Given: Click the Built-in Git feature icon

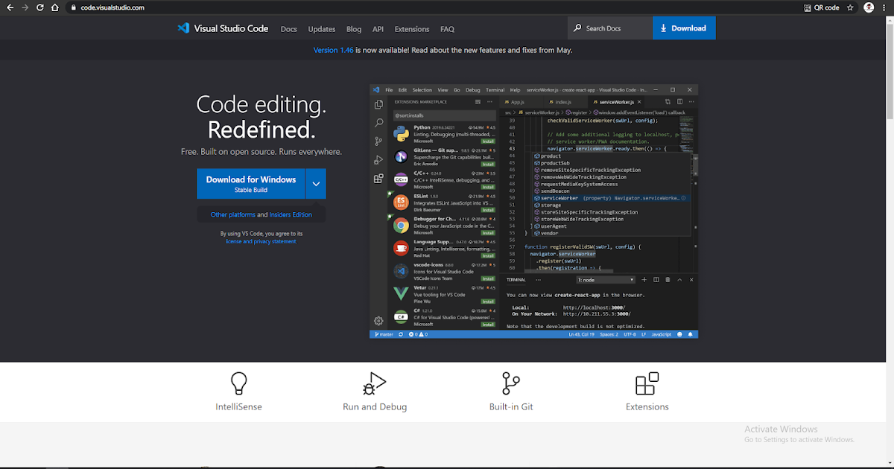Looking at the screenshot, I should click(511, 384).
